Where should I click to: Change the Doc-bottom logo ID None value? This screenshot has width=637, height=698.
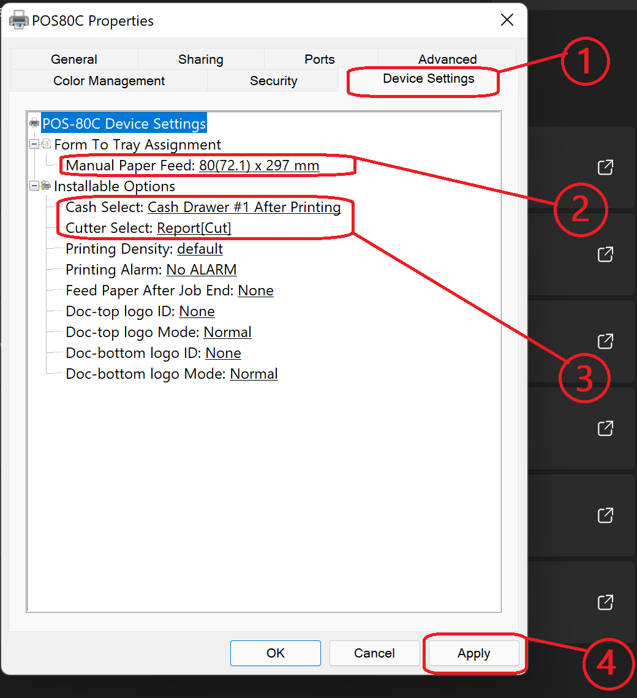pyautogui.click(x=224, y=353)
